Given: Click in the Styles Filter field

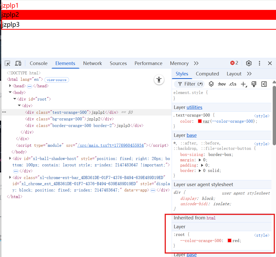Looking at the screenshot, I should pyautogui.click(x=189, y=84).
